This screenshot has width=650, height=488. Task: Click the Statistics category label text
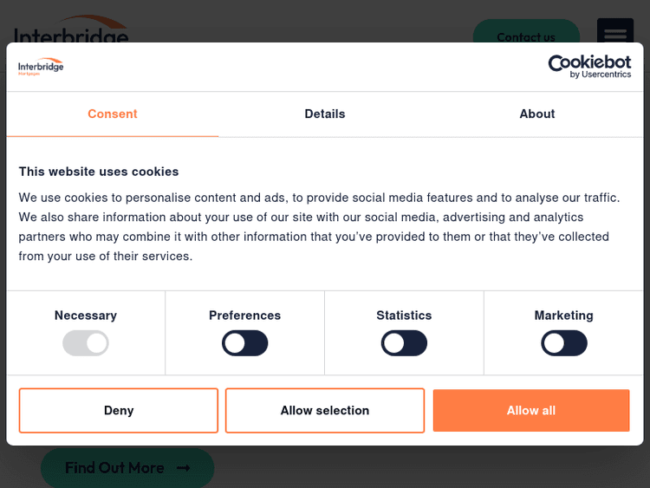tap(404, 316)
